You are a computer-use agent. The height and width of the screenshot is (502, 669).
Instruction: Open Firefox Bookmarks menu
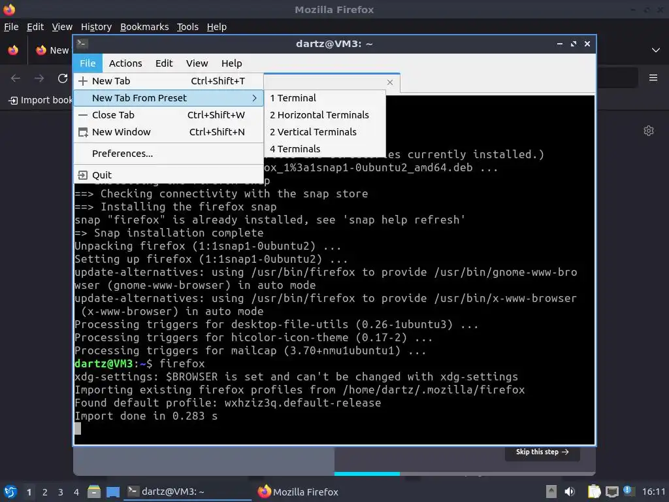(144, 27)
